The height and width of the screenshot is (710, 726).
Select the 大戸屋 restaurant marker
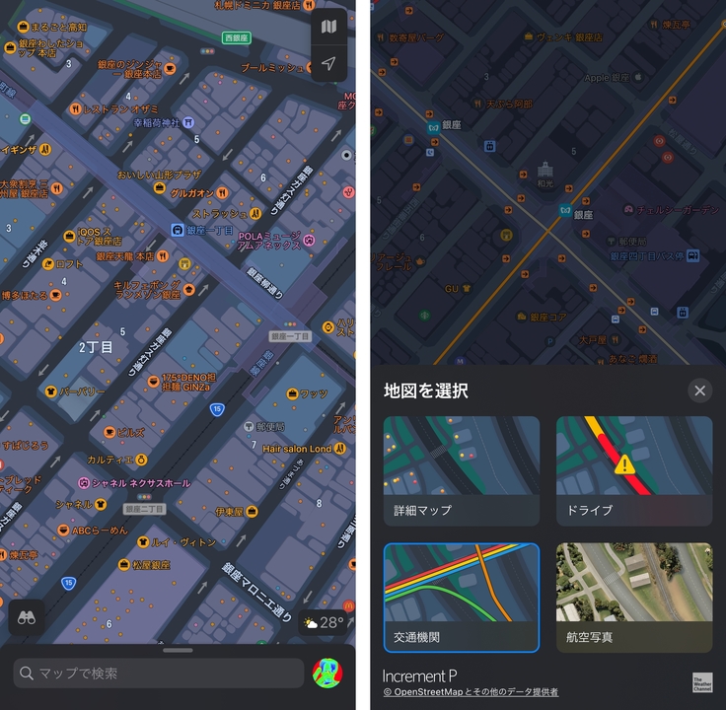tap(616, 340)
